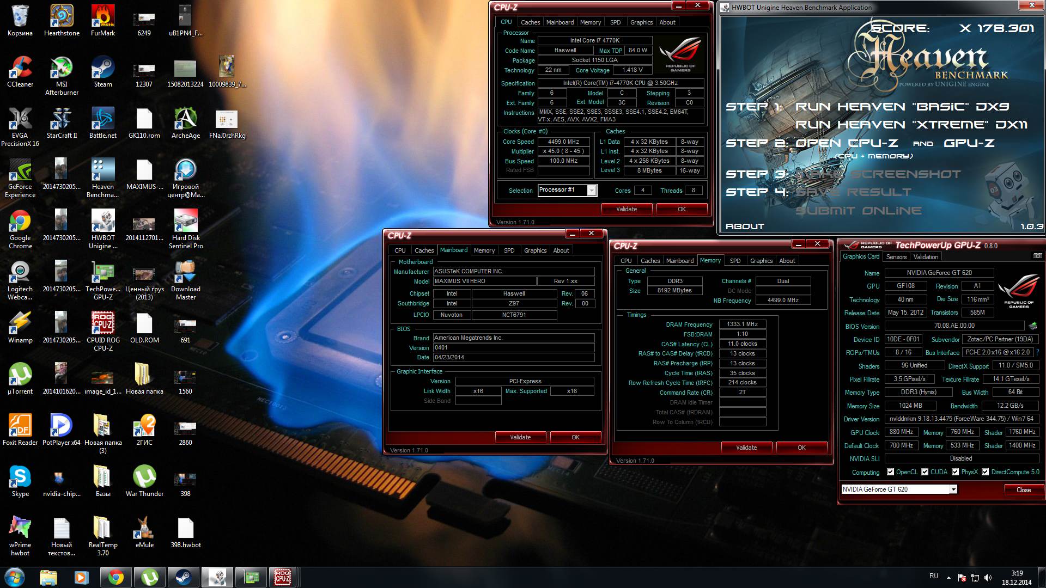Open Graphics tab in middle Mainboard CPU-Z window

pos(535,250)
